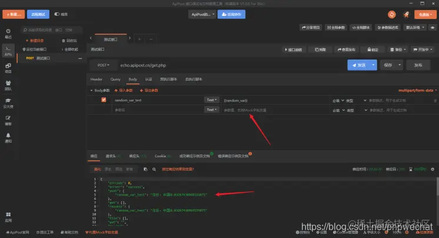The width and height of the screenshot is (439, 238).
Task: Switch to the Cookie response tab
Action: 162,156
